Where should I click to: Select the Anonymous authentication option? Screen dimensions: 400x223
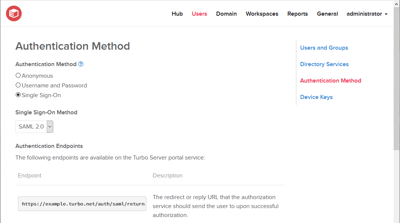pos(18,75)
